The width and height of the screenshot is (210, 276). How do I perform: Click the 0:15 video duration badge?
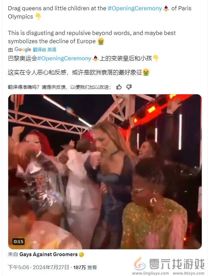coord(18,241)
